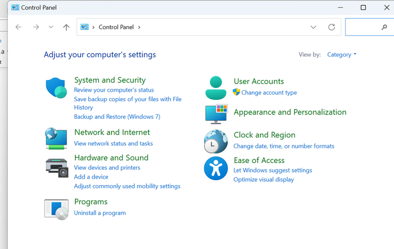The width and height of the screenshot is (394, 249).
Task: Open the Clock and Region globe icon
Action: click(x=216, y=141)
